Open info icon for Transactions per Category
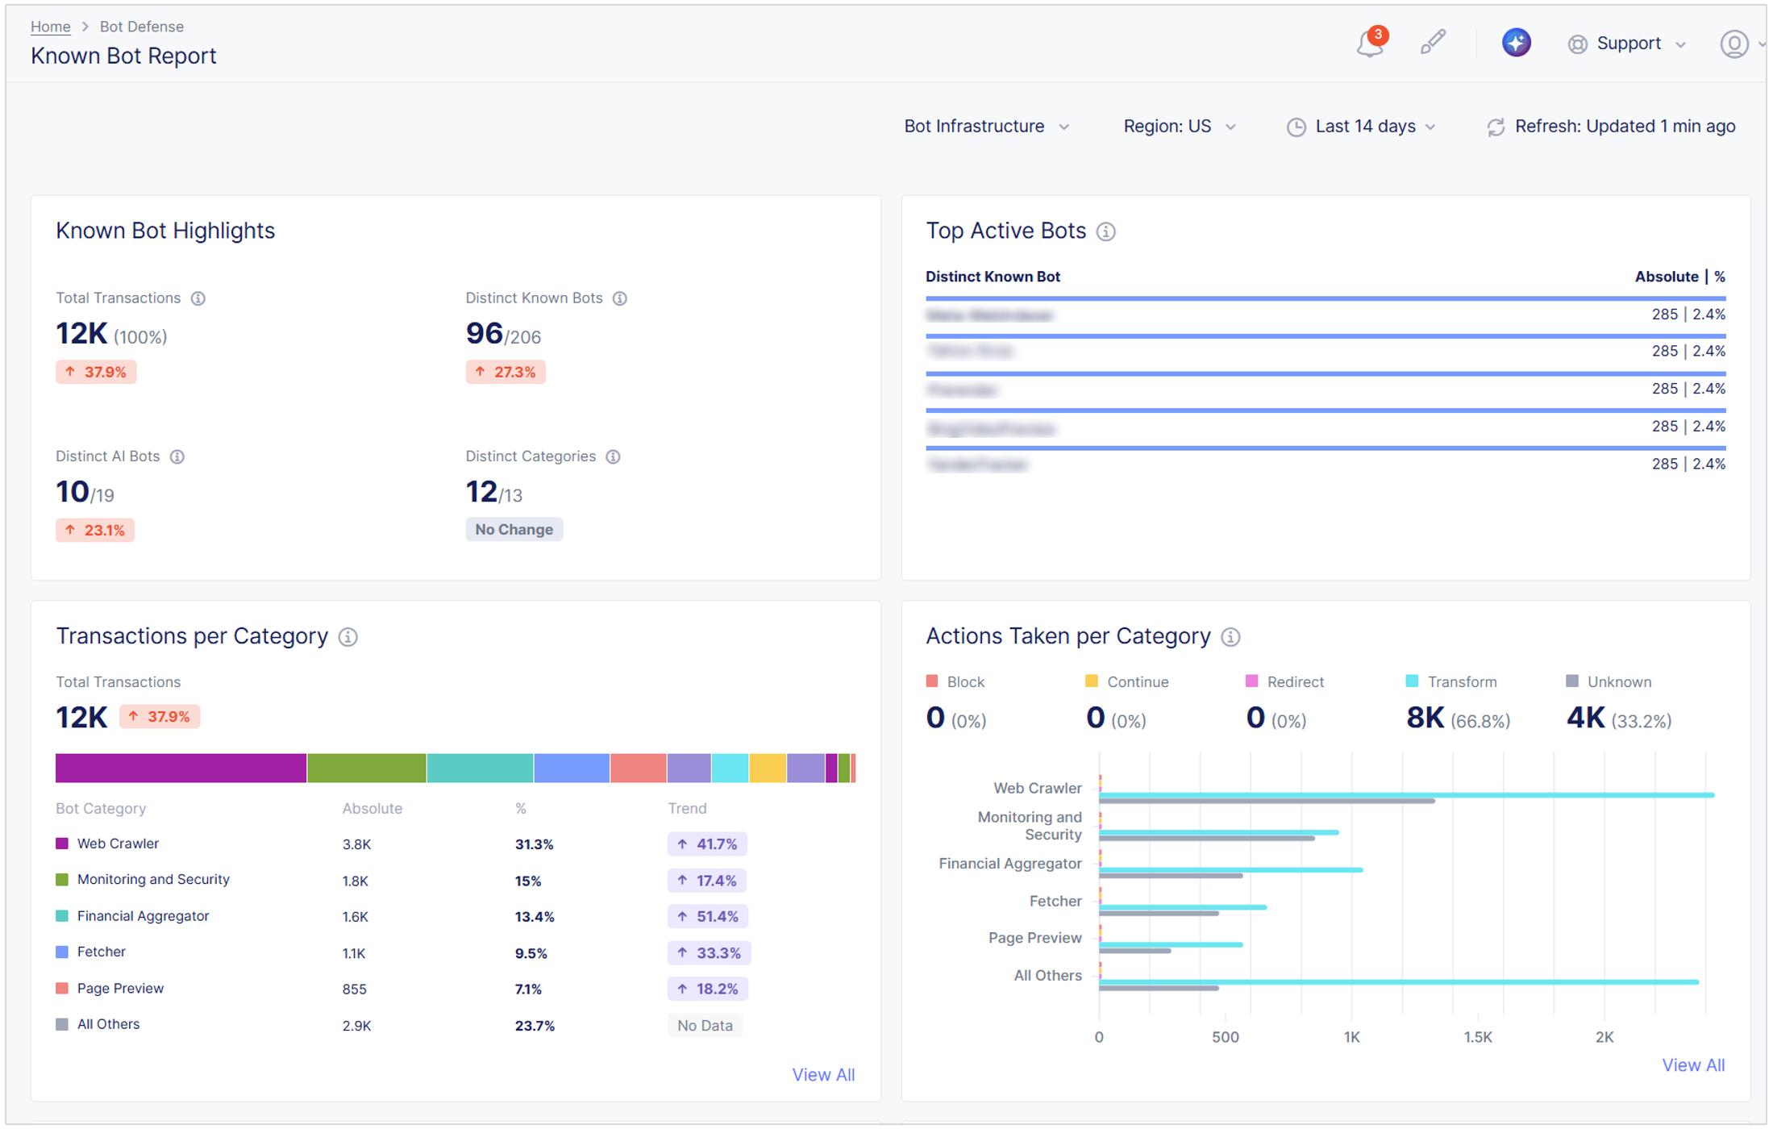 click(x=348, y=637)
